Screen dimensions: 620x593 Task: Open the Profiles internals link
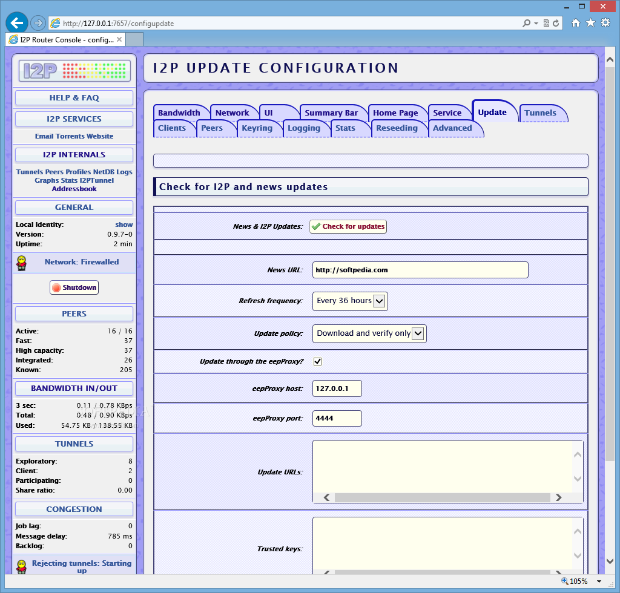(78, 172)
